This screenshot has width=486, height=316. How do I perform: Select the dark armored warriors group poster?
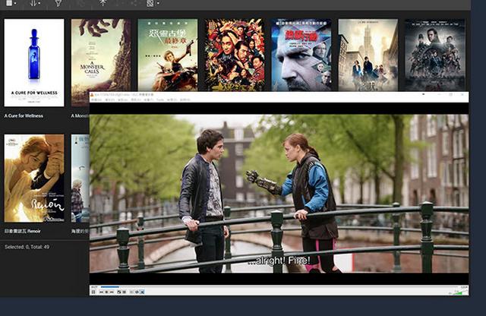(435, 55)
